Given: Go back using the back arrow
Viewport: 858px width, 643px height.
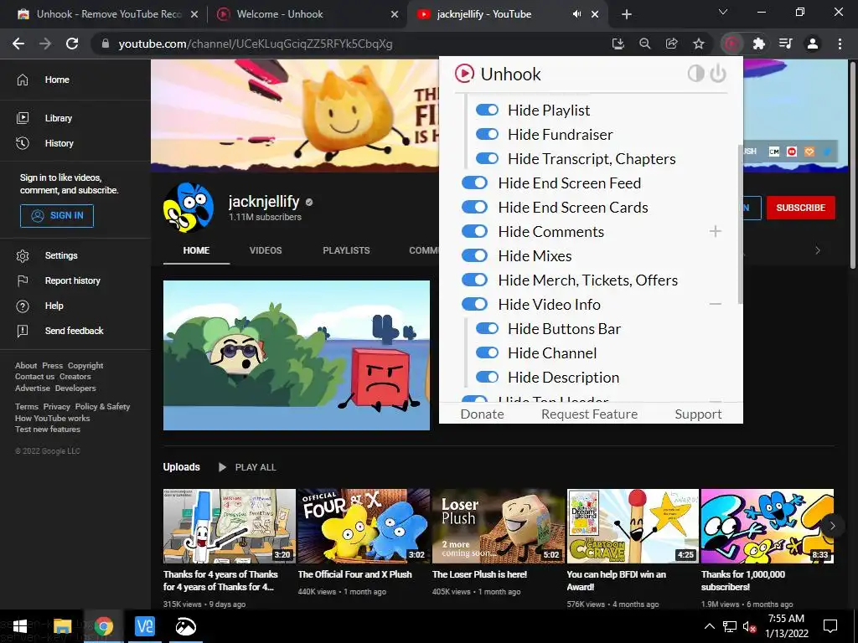Looking at the screenshot, I should click(18, 44).
